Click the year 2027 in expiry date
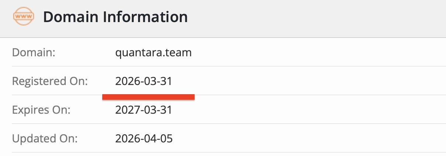 click(126, 110)
